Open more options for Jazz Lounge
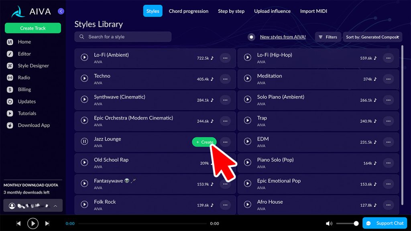 (x=225, y=142)
